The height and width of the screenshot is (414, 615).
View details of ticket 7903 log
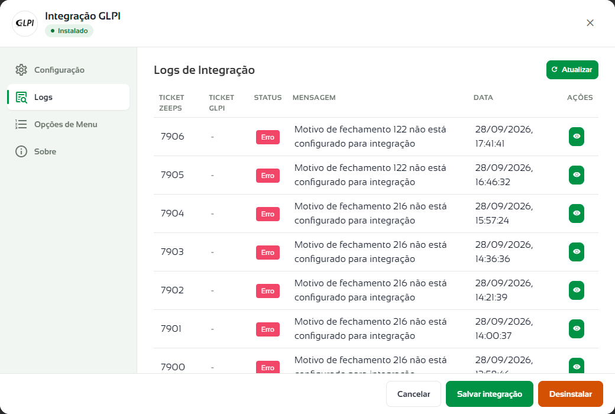tap(576, 252)
